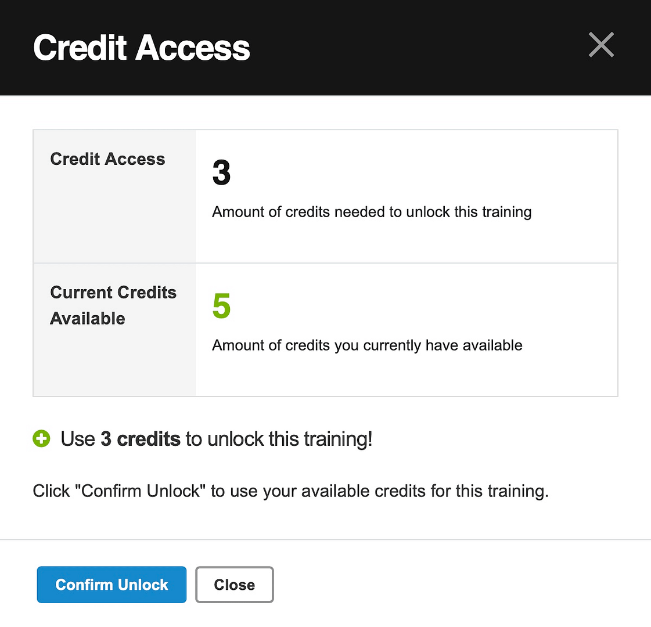Image resolution: width=651 pixels, height=627 pixels.
Task: Click the white Close button
Action: coord(234,584)
